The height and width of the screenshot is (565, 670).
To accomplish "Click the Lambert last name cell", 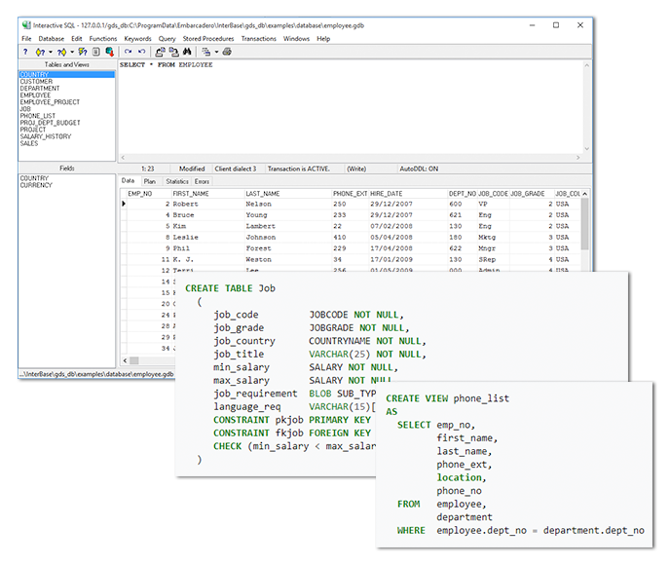I will (x=260, y=226).
